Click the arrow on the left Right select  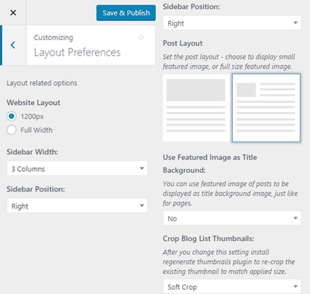pyautogui.click(x=142, y=205)
